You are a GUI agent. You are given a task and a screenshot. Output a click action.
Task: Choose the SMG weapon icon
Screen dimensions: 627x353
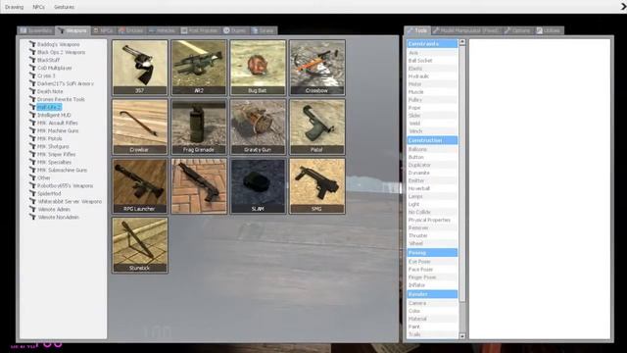pos(317,185)
